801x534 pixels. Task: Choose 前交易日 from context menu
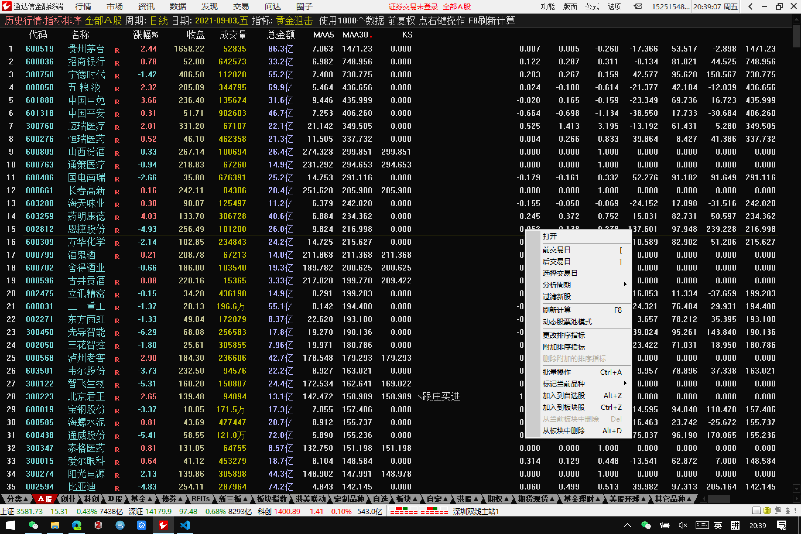pos(584,250)
